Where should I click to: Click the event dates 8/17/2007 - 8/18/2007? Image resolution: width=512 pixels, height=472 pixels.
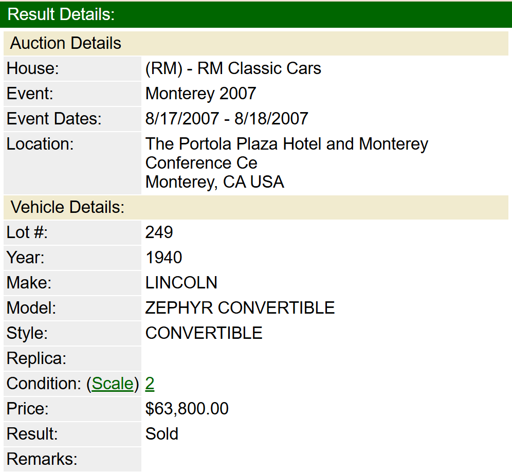227,119
